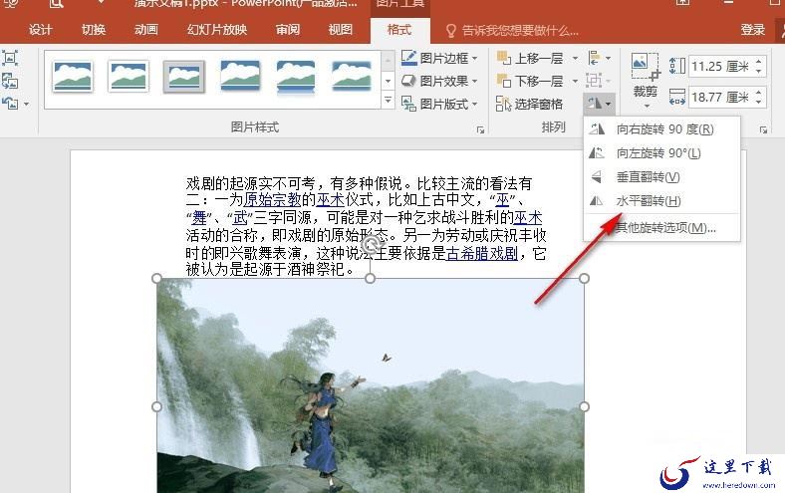Open the 审阅 ribbon tab

(x=287, y=30)
